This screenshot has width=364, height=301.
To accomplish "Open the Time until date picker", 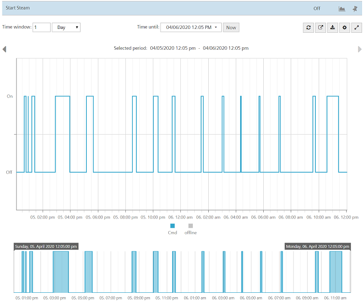I will coord(191,27).
